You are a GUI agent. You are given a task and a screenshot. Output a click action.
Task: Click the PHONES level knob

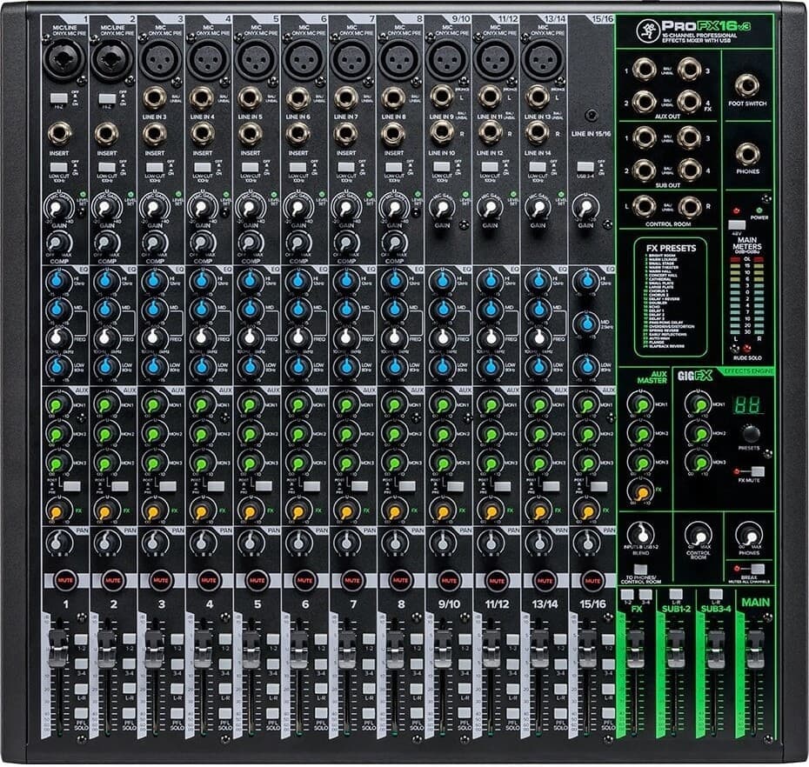748,532
